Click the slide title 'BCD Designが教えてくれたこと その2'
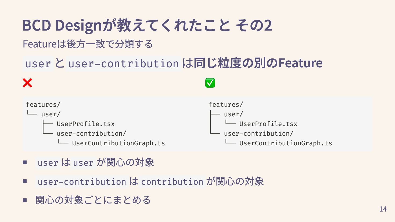This screenshot has height=222, width=395. point(147,25)
